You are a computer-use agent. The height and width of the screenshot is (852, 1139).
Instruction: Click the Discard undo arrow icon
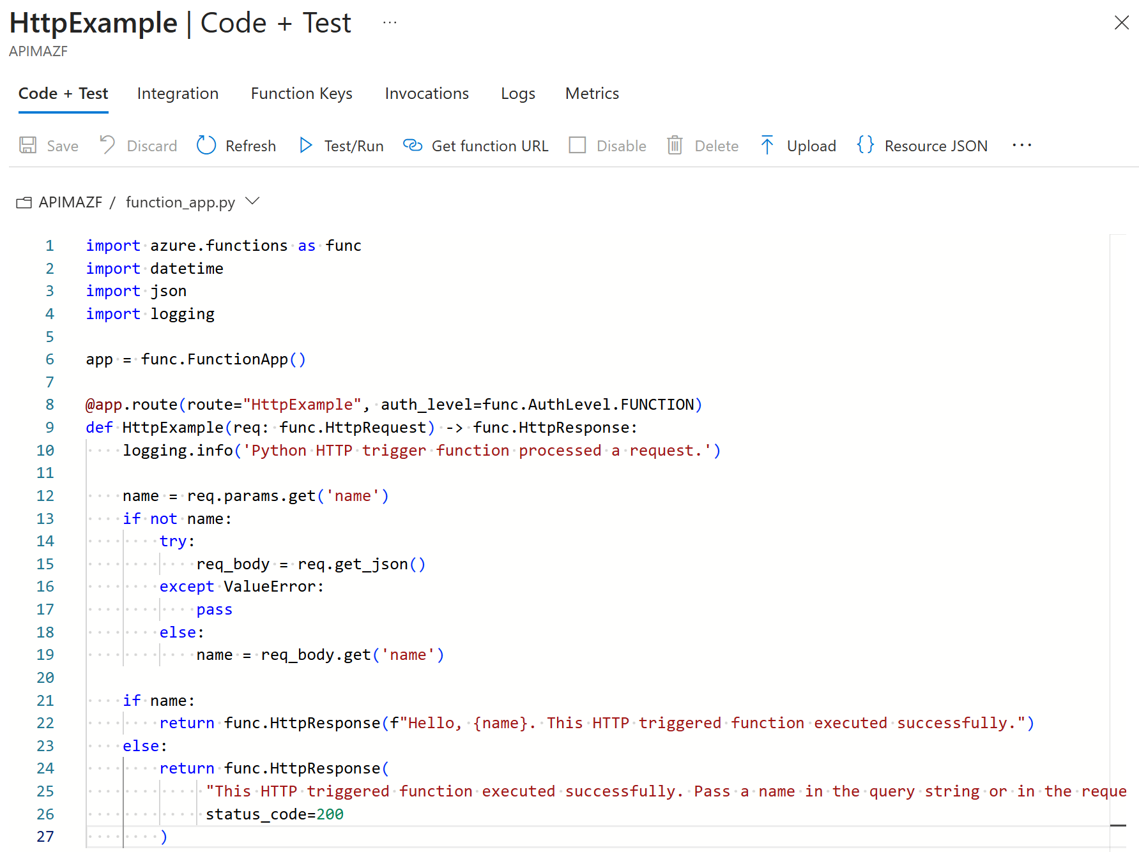[107, 146]
